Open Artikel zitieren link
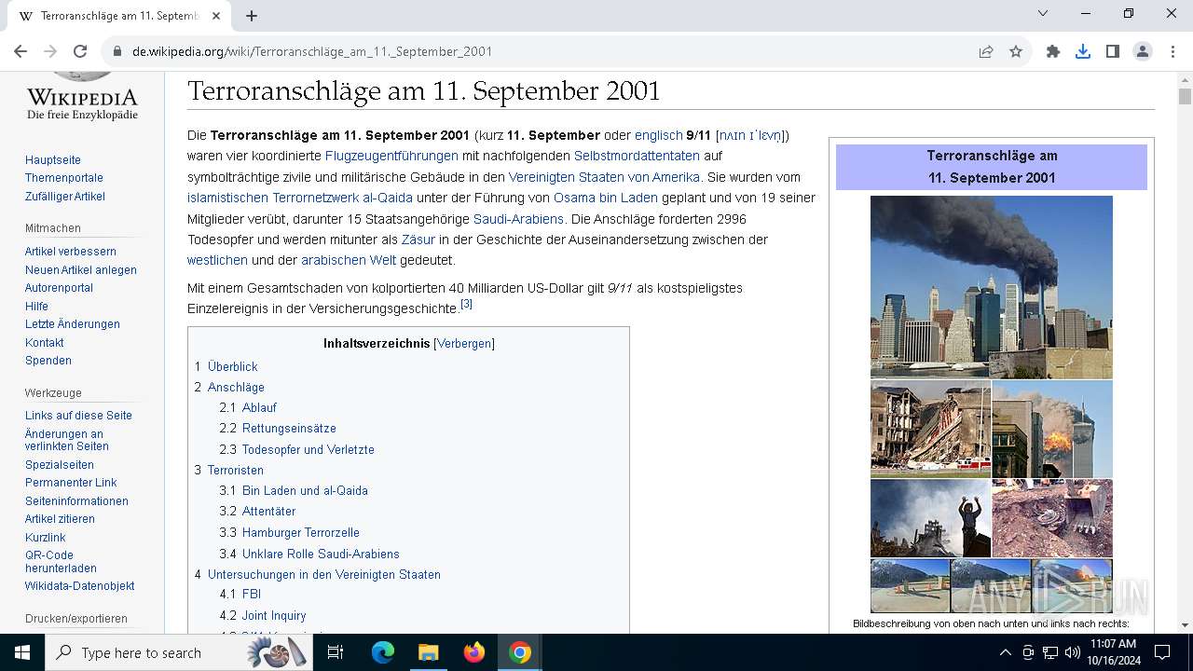1193x671 pixels. click(x=60, y=519)
